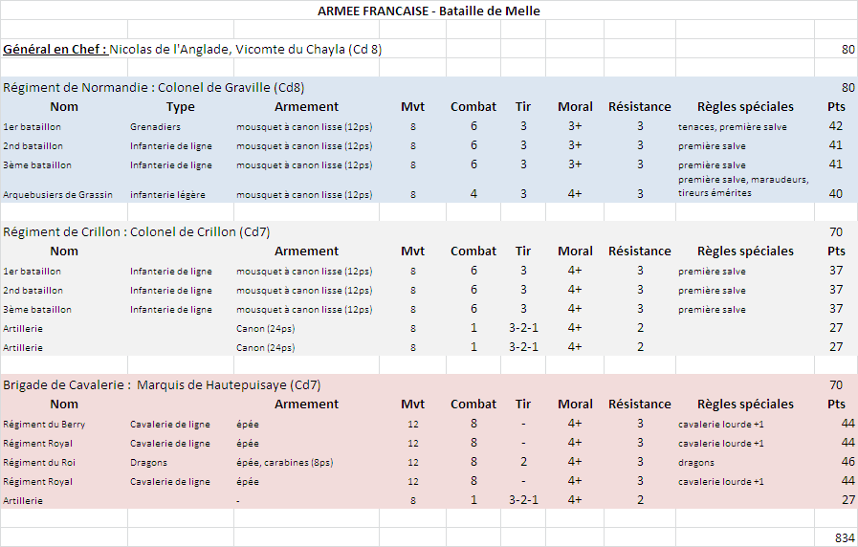
Task: Click the 'Mvt' header in Cavalerie section
Action: 412,405
